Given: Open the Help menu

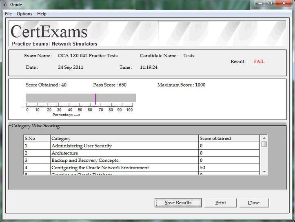Looking at the screenshot, I should [42, 14].
